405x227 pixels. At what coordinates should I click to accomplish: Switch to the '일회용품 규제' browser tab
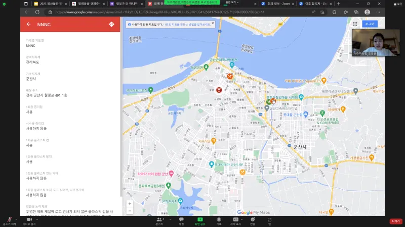89,4
